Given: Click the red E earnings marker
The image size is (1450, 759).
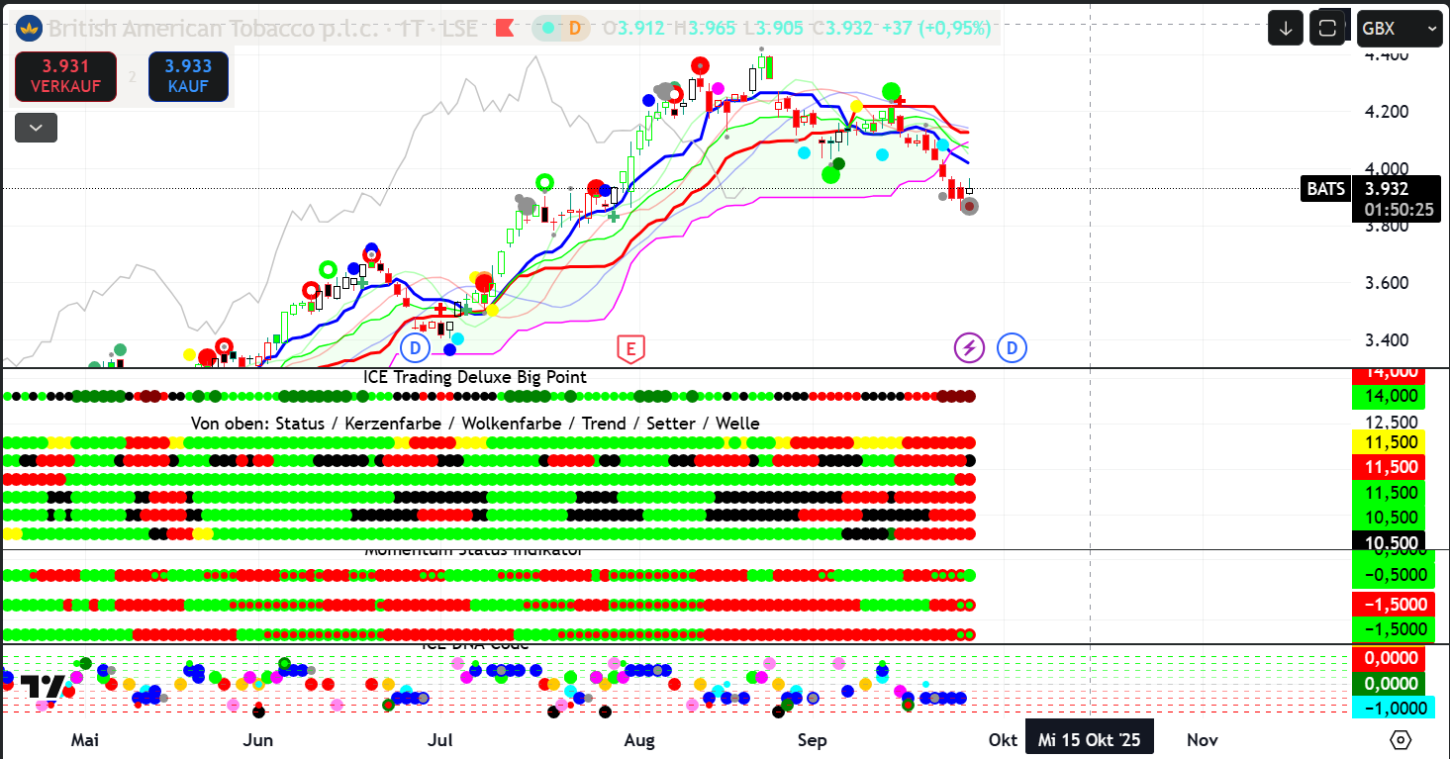Looking at the screenshot, I should pos(630,347).
